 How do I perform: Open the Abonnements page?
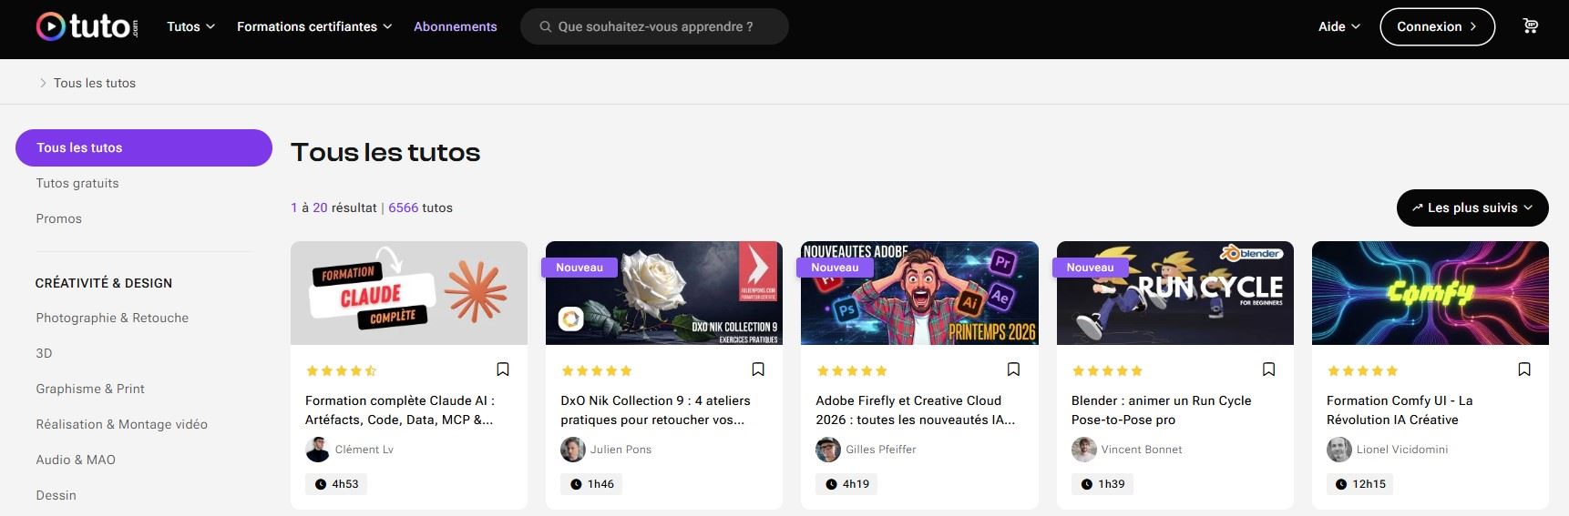pos(456,26)
